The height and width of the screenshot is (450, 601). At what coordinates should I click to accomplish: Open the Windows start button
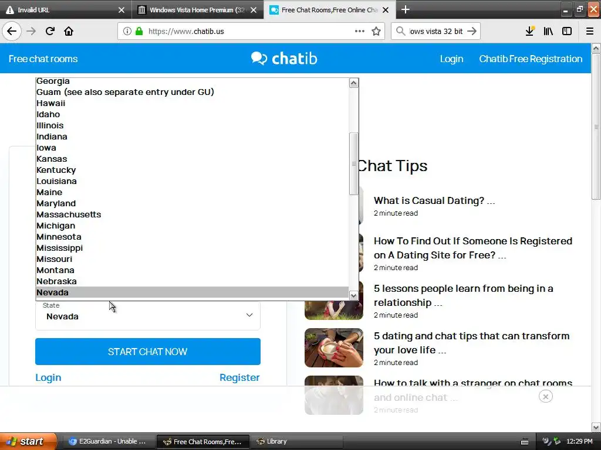click(x=29, y=441)
